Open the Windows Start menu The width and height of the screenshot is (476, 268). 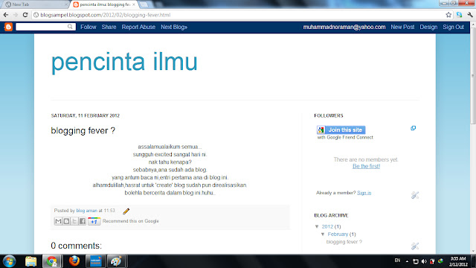pos(9,261)
